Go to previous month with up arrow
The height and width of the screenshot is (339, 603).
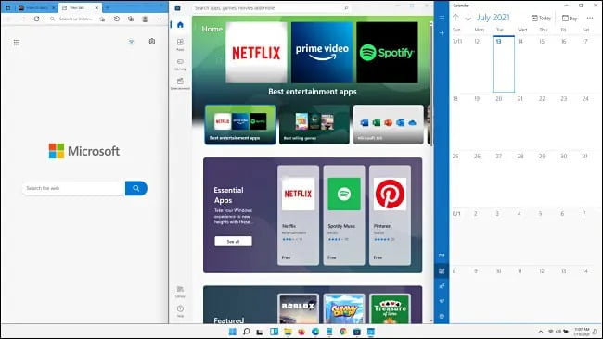coord(455,18)
